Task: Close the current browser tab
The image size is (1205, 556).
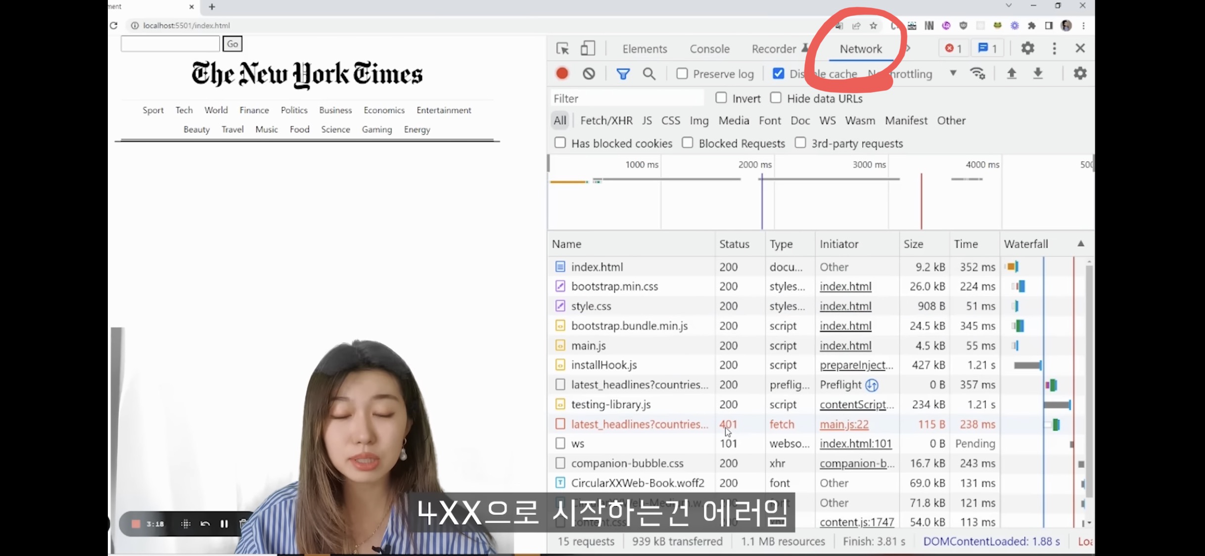Action: coord(191,7)
